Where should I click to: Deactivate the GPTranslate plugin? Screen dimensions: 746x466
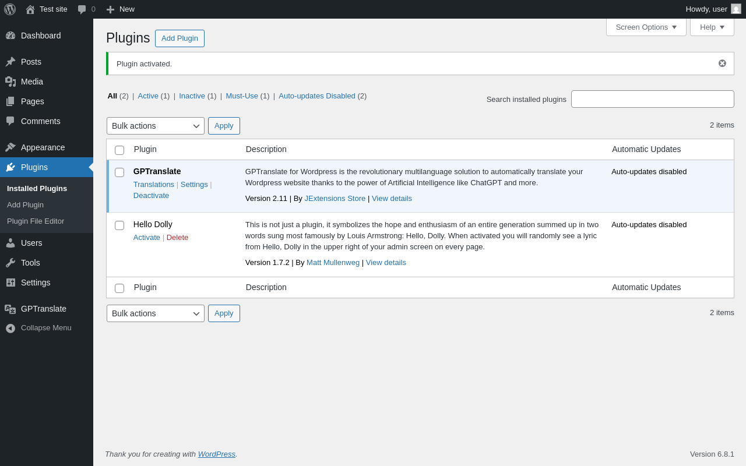click(151, 196)
